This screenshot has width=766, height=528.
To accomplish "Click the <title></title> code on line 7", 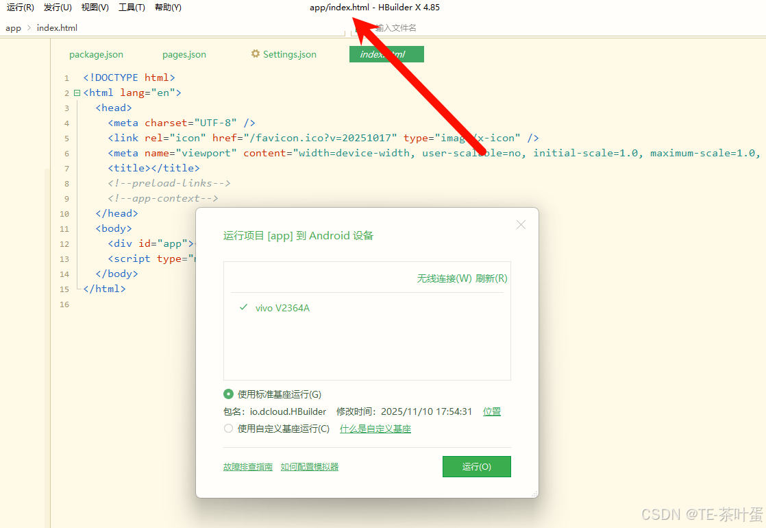I will click(x=154, y=168).
